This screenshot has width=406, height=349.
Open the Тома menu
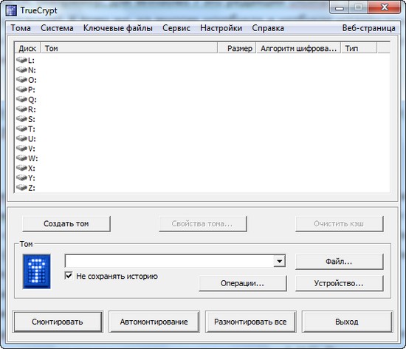point(21,28)
